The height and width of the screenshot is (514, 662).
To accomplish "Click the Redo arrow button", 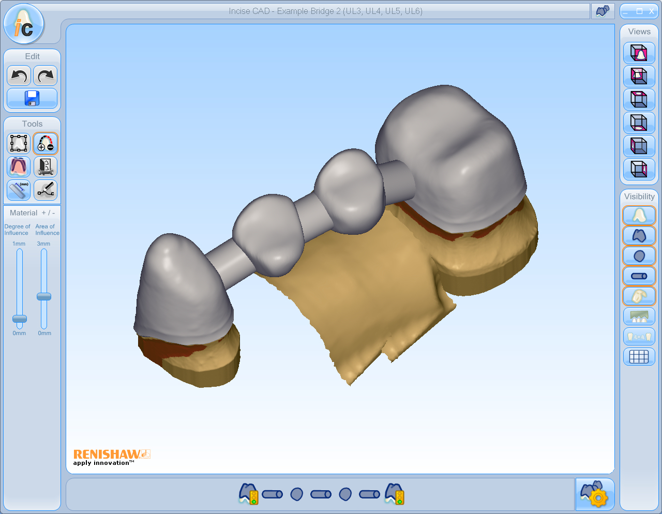I will [x=46, y=76].
